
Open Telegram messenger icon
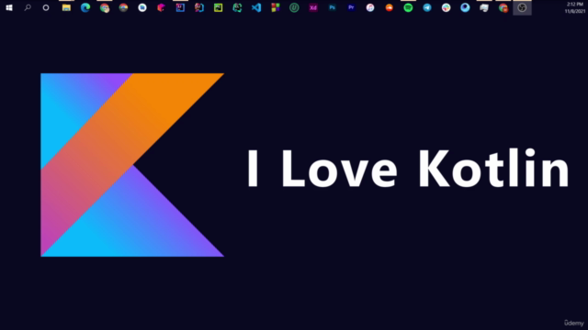(x=427, y=7)
